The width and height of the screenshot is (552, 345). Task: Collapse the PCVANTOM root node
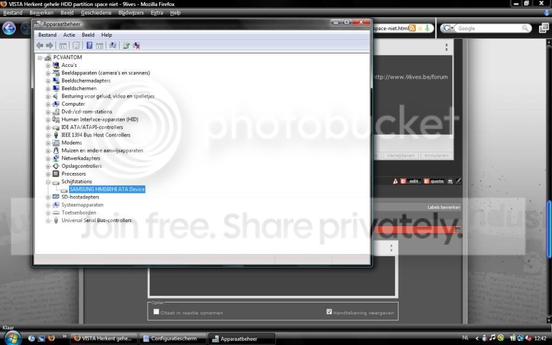click(x=40, y=57)
